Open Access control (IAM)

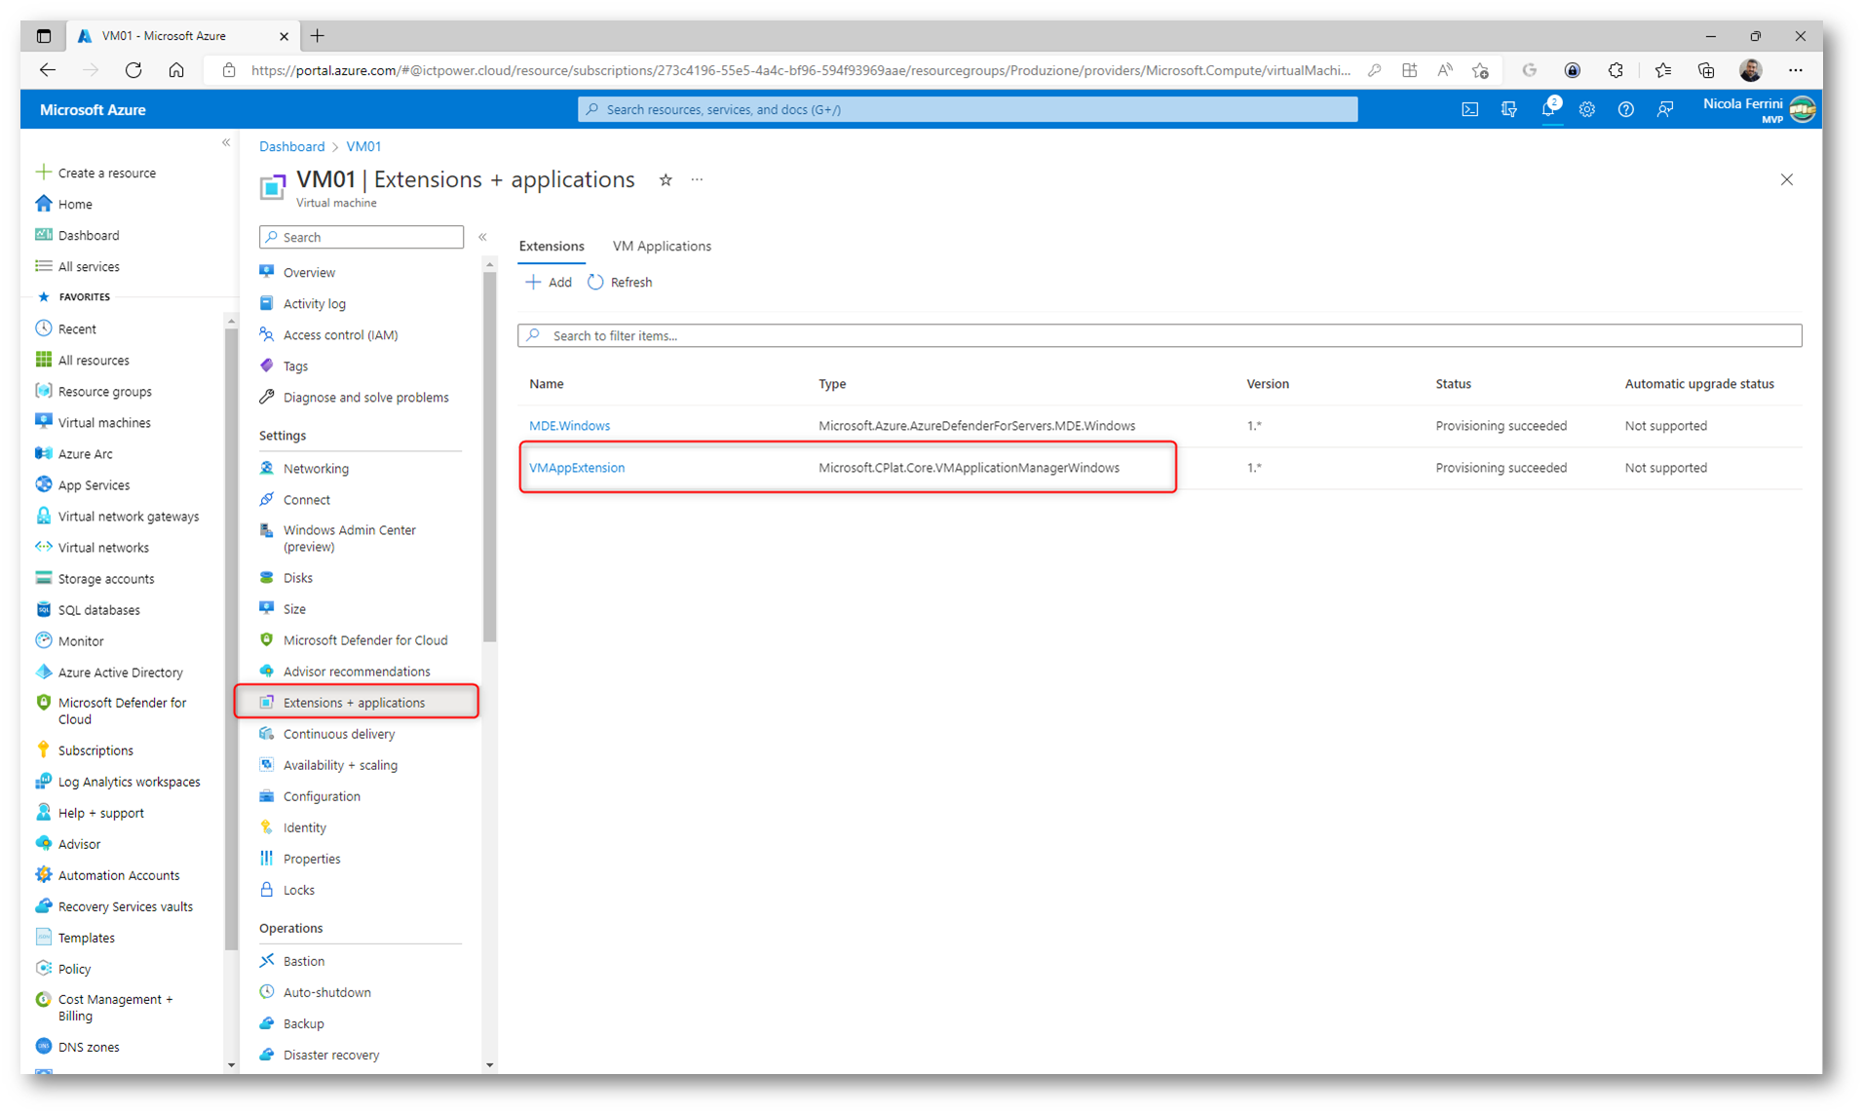pos(340,335)
